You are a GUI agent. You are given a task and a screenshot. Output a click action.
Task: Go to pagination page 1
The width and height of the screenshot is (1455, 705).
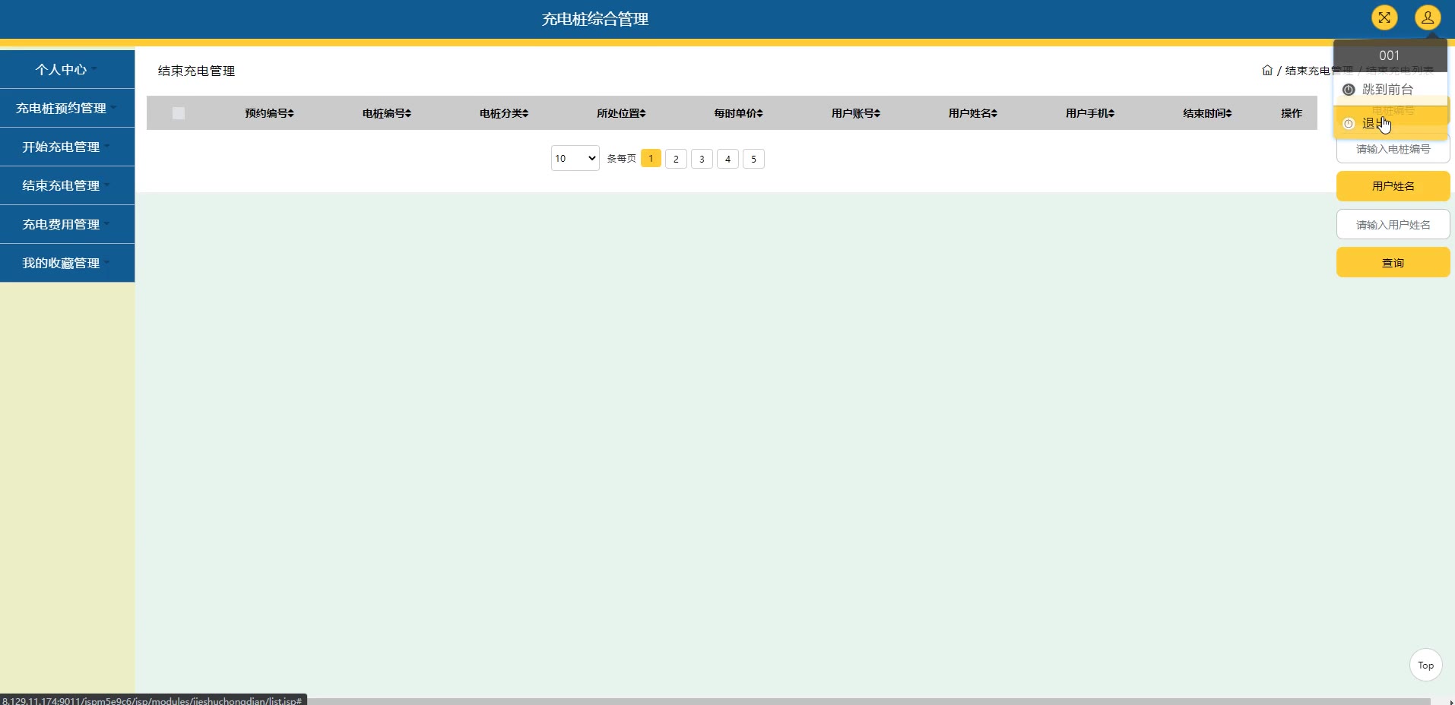[x=651, y=158]
